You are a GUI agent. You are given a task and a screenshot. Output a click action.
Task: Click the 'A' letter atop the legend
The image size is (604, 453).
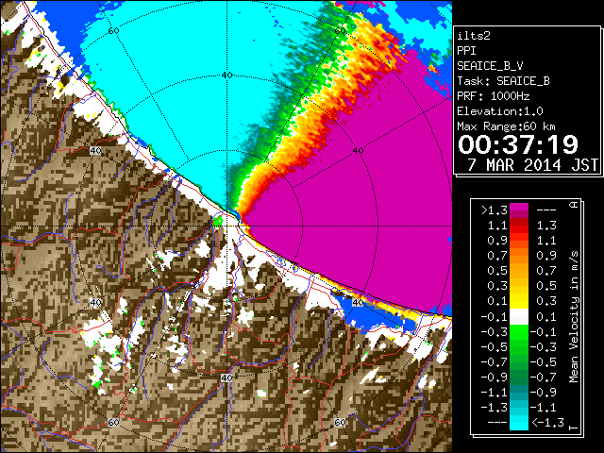[x=574, y=205]
